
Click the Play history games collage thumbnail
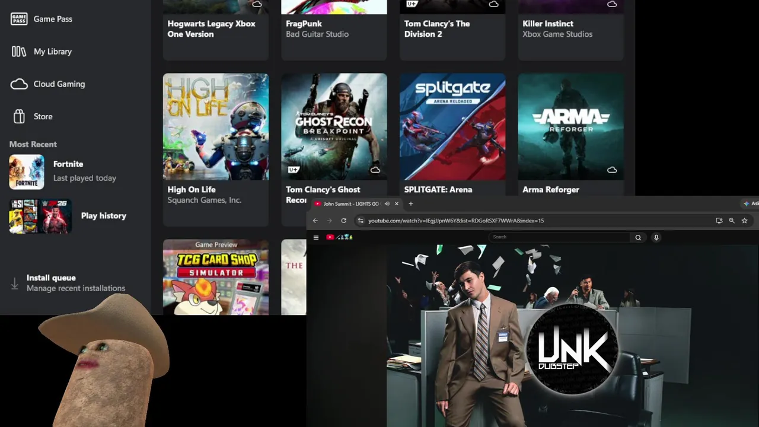click(x=40, y=216)
